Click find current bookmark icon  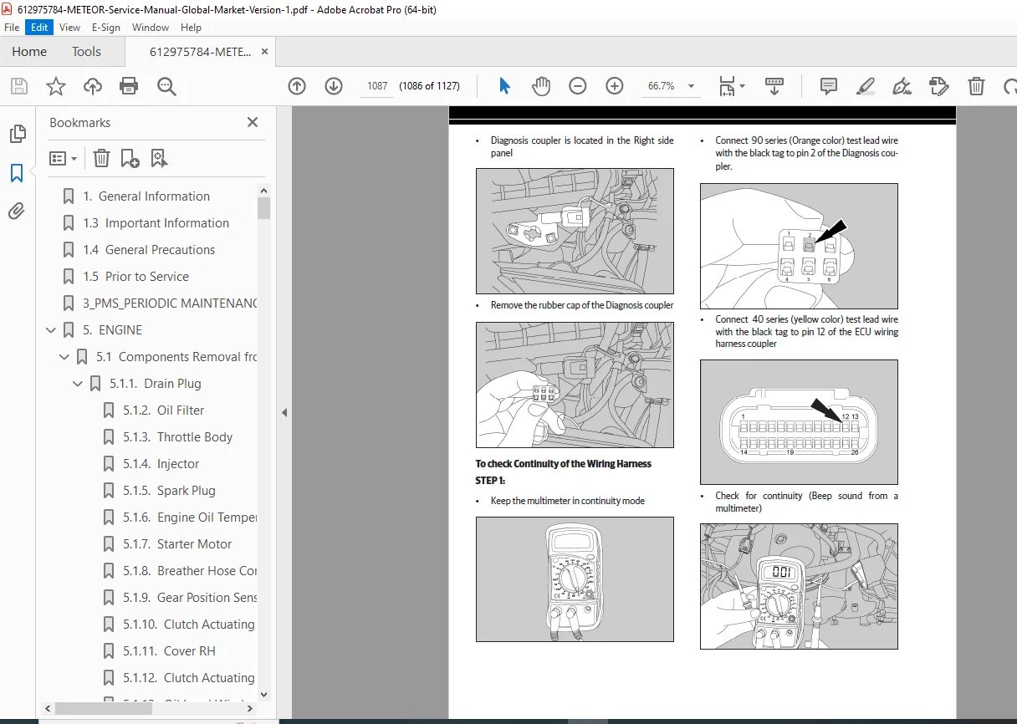click(160, 158)
